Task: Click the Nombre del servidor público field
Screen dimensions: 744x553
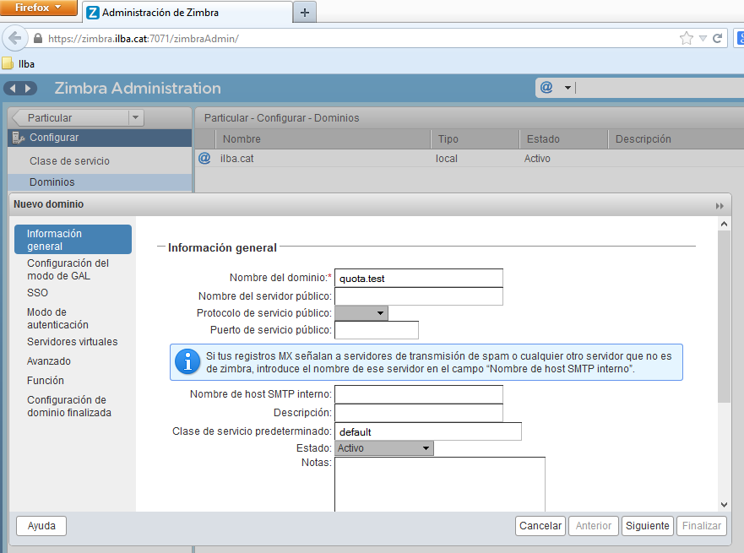Action: pos(419,296)
